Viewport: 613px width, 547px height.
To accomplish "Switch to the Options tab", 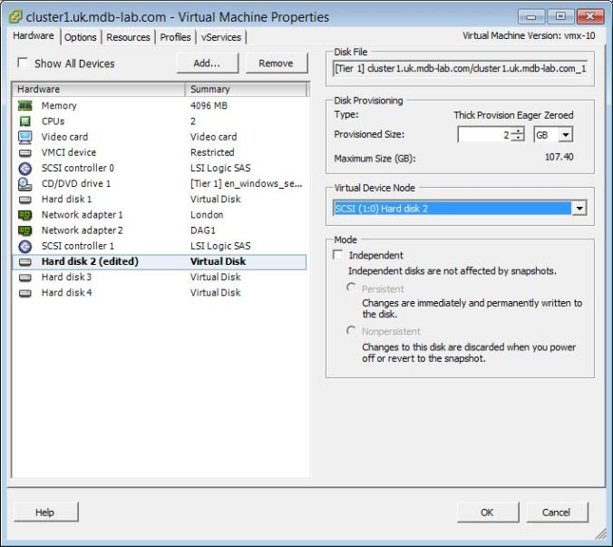I will pos(81,37).
